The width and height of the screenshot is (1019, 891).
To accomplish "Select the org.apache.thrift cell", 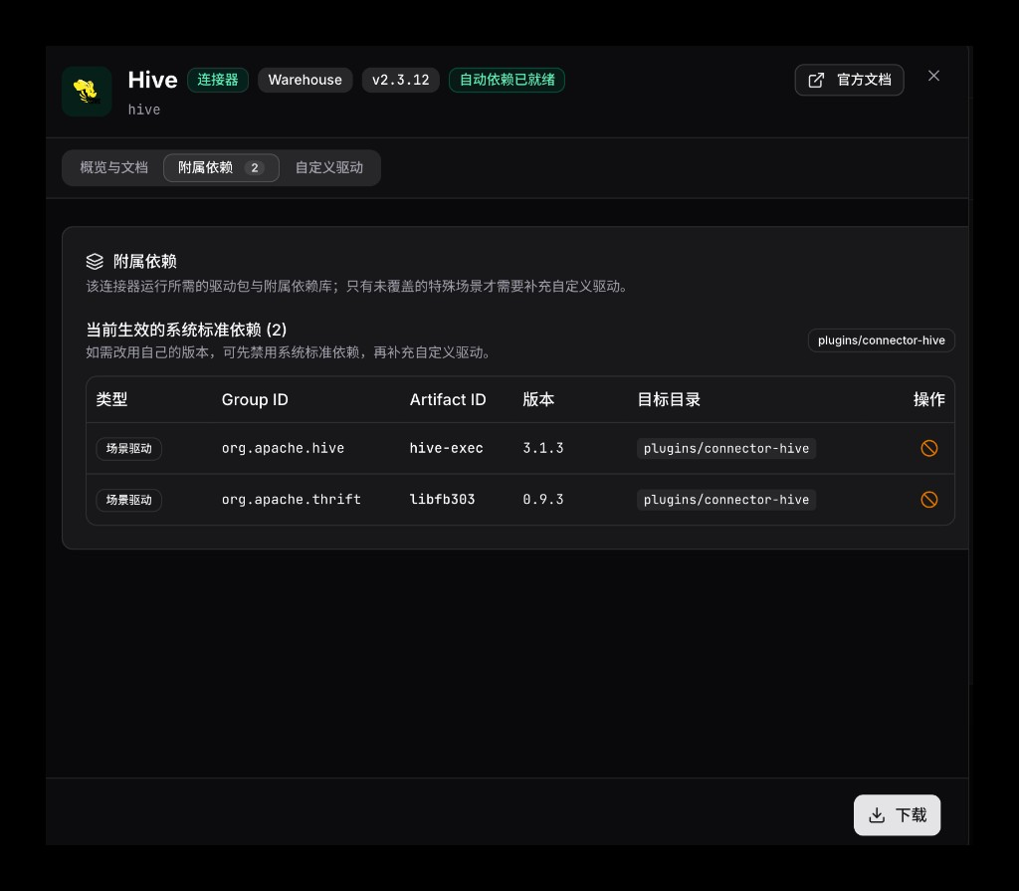I will pos(292,500).
